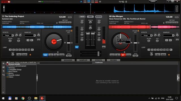Screen dimensions: 181x101
Task: Toggle the right deck loop lock icon
Action: 169,55
